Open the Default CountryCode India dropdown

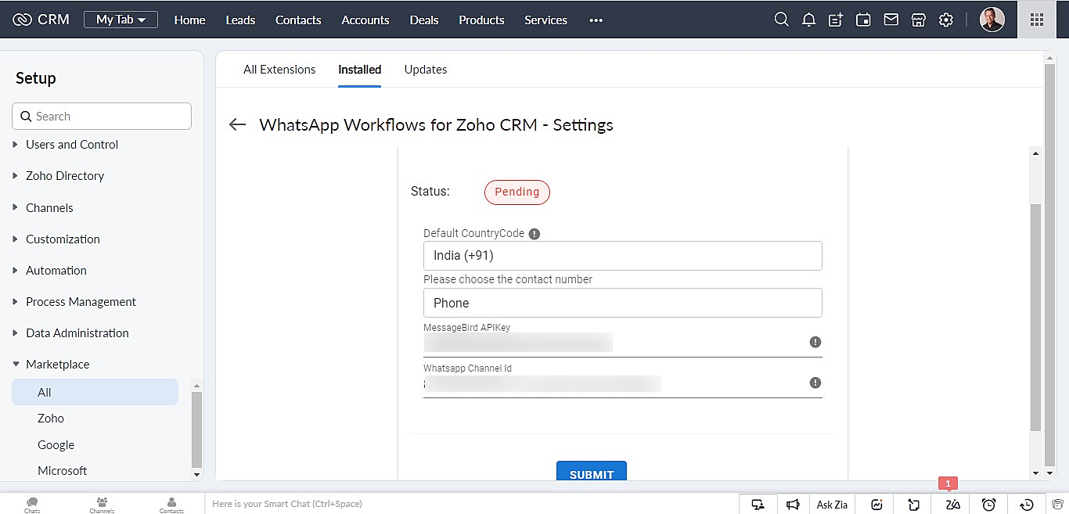(622, 256)
